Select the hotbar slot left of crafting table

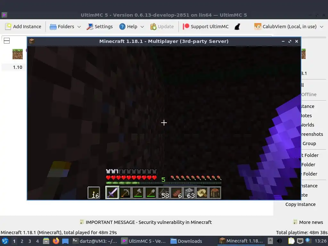tap(202, 193)
